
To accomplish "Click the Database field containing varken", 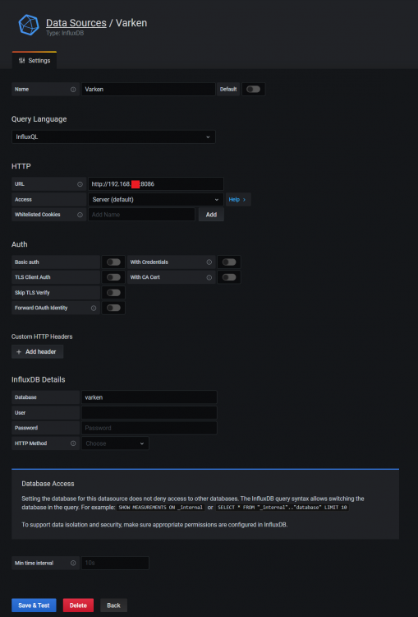I will tap(149, 397).
